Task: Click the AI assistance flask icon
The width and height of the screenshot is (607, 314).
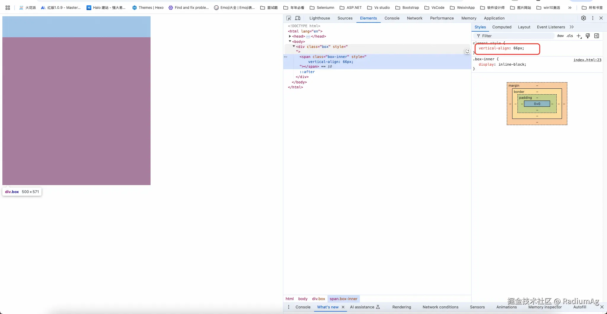Action: 378,307
